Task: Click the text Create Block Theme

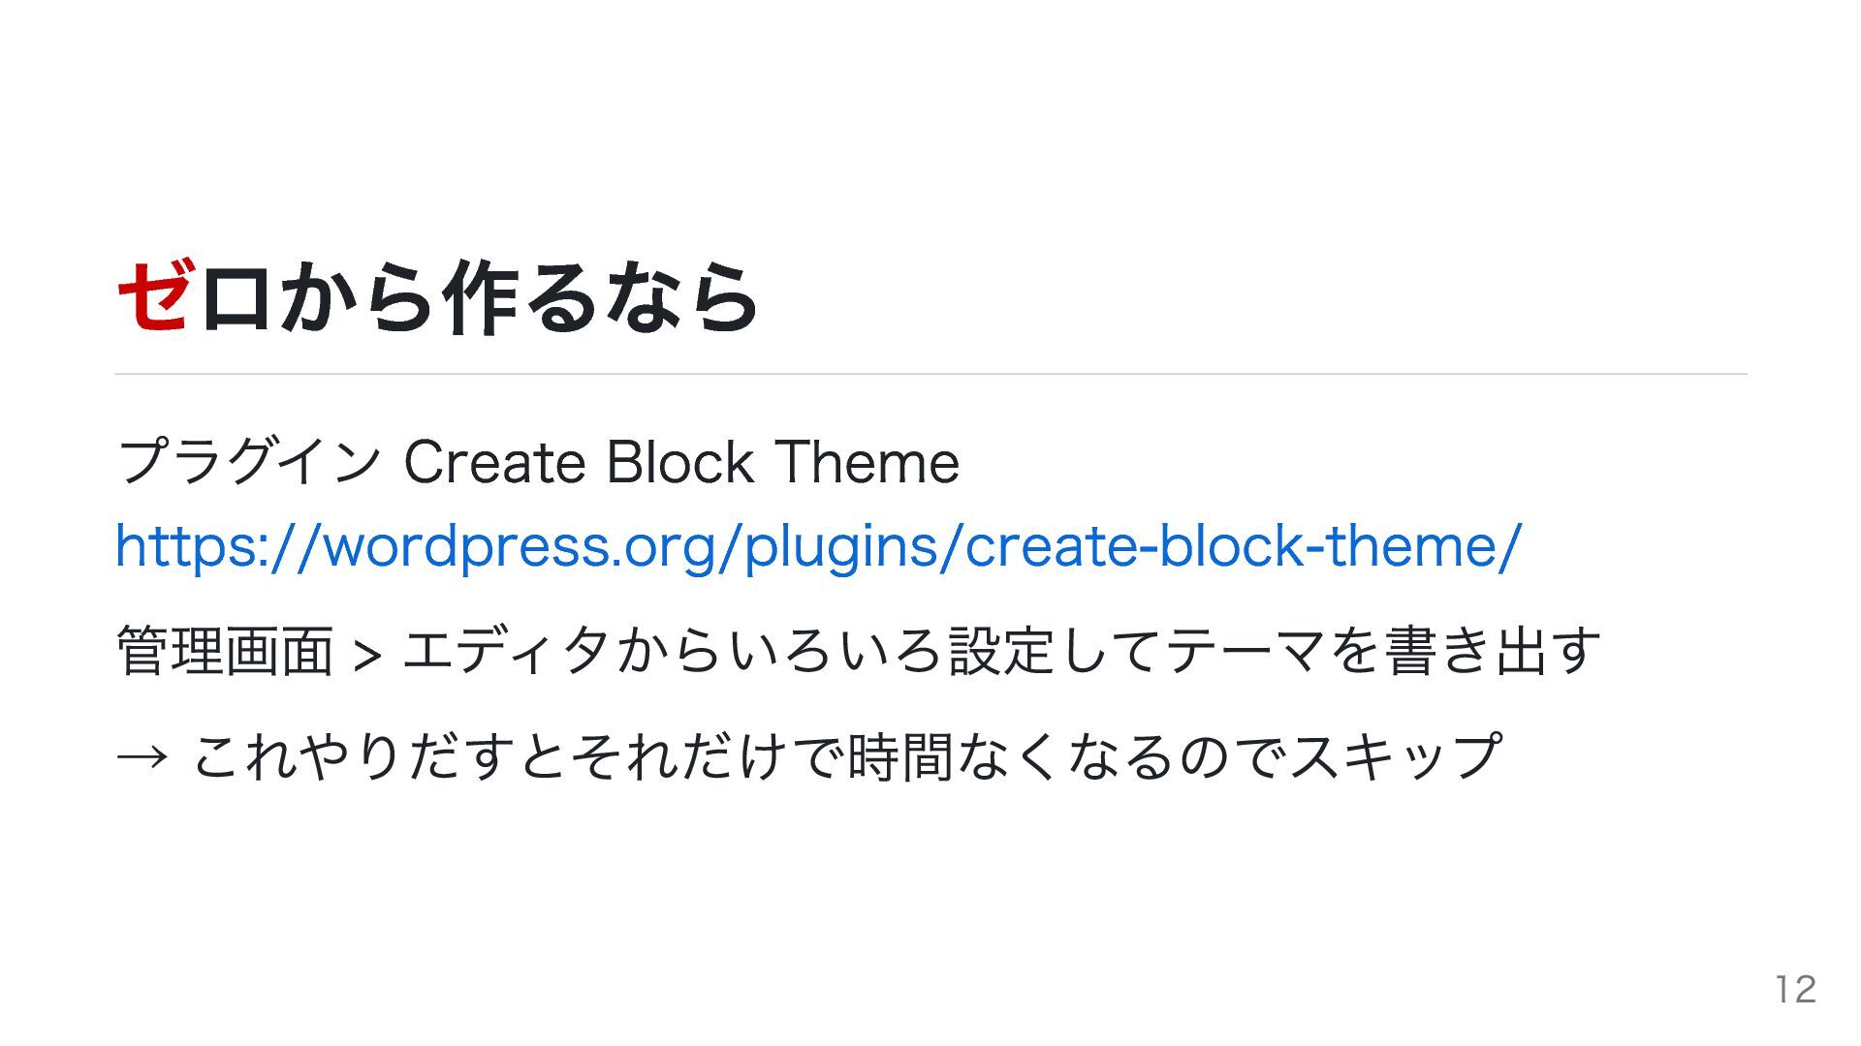Action: click(x=681, y=462)
